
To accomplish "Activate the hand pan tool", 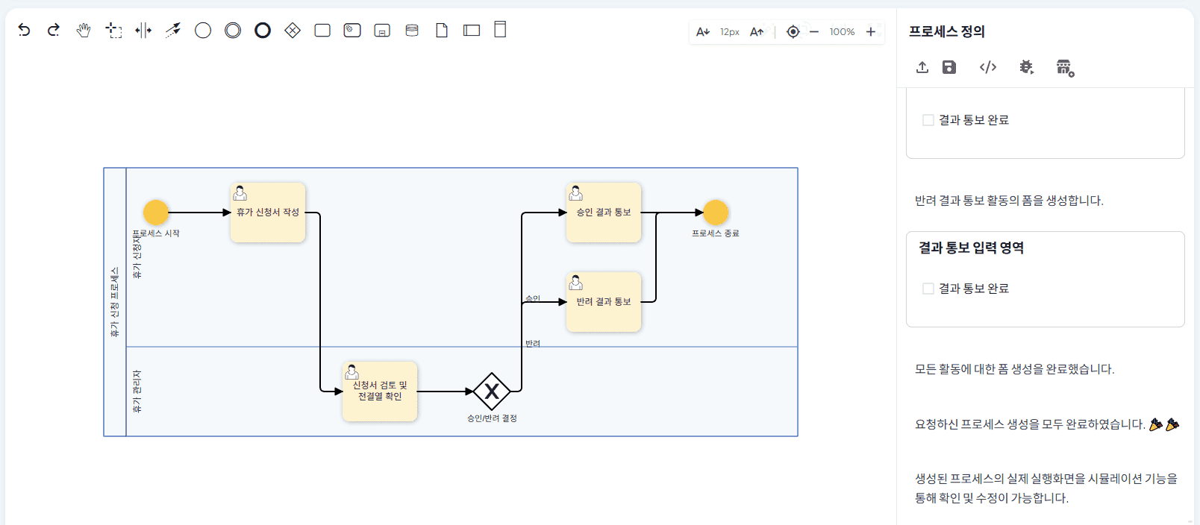I will point(84,30).
